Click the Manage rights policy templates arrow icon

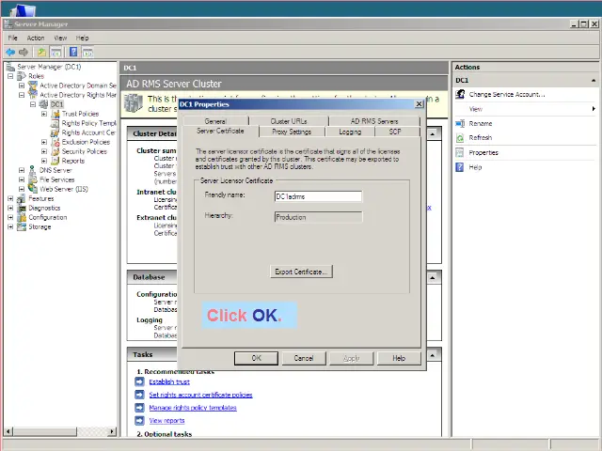tap(140, 407)
